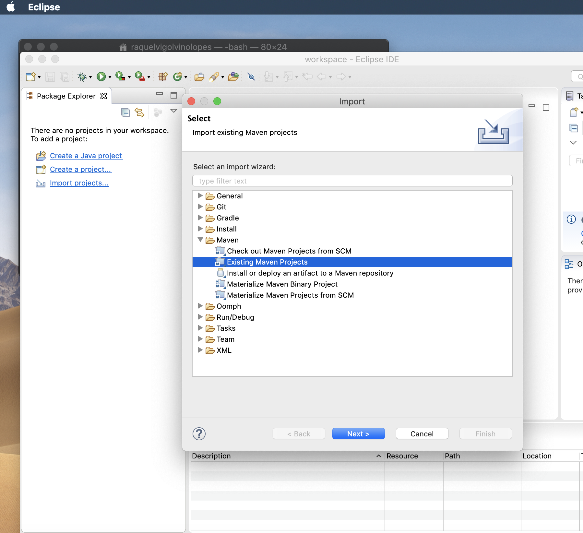Click the Save All toolbar icon

pos(65,77)
